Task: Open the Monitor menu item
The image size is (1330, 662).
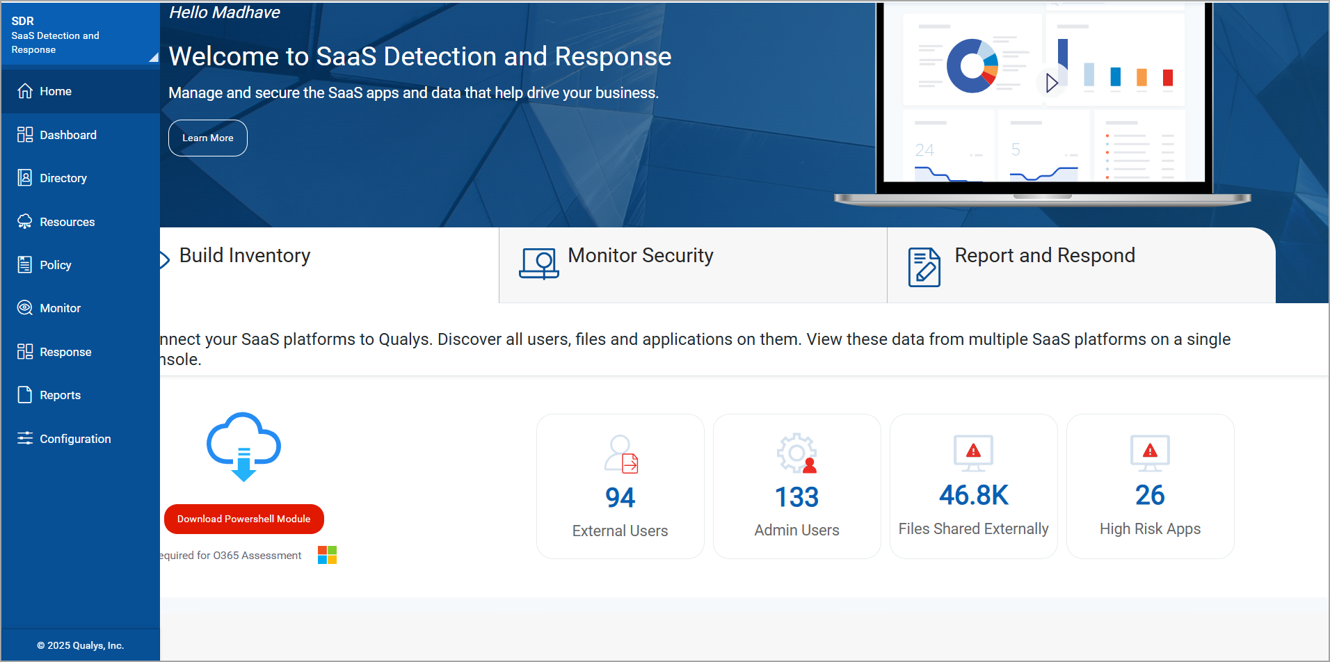Action: tap(81, 308)
